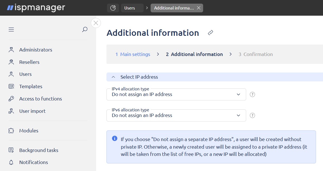Open the Resellers section
The height and width of the screenshot is (171, 323).
[x=29, y=62]
